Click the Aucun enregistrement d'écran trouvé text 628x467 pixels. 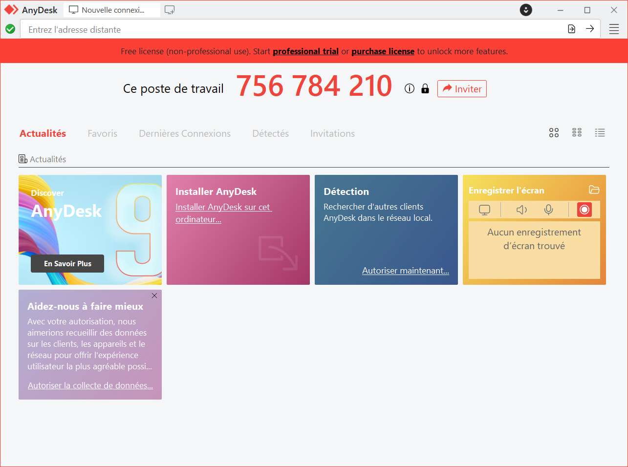(534, 239)
